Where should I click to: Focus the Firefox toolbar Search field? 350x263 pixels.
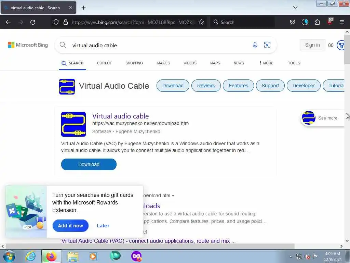pyautogui.click(x=242, y=22)
